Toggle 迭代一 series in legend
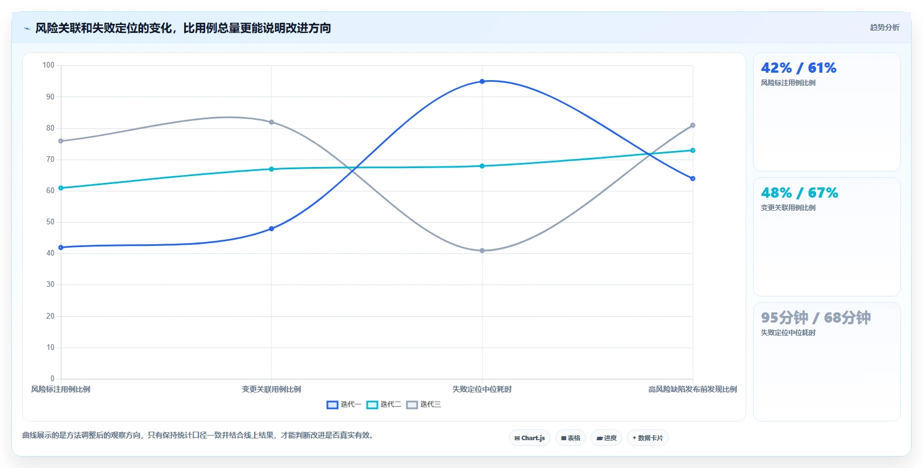 (344, 404)
